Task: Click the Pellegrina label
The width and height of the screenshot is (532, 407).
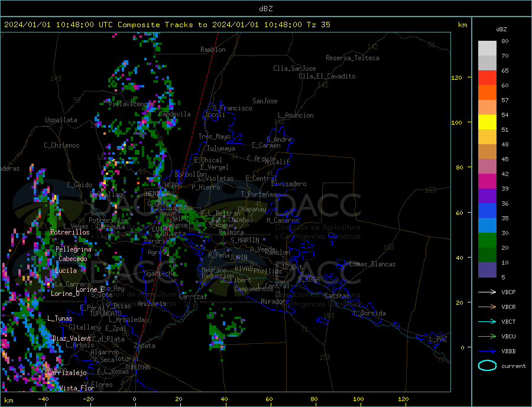Action: [x=74, y=249]
